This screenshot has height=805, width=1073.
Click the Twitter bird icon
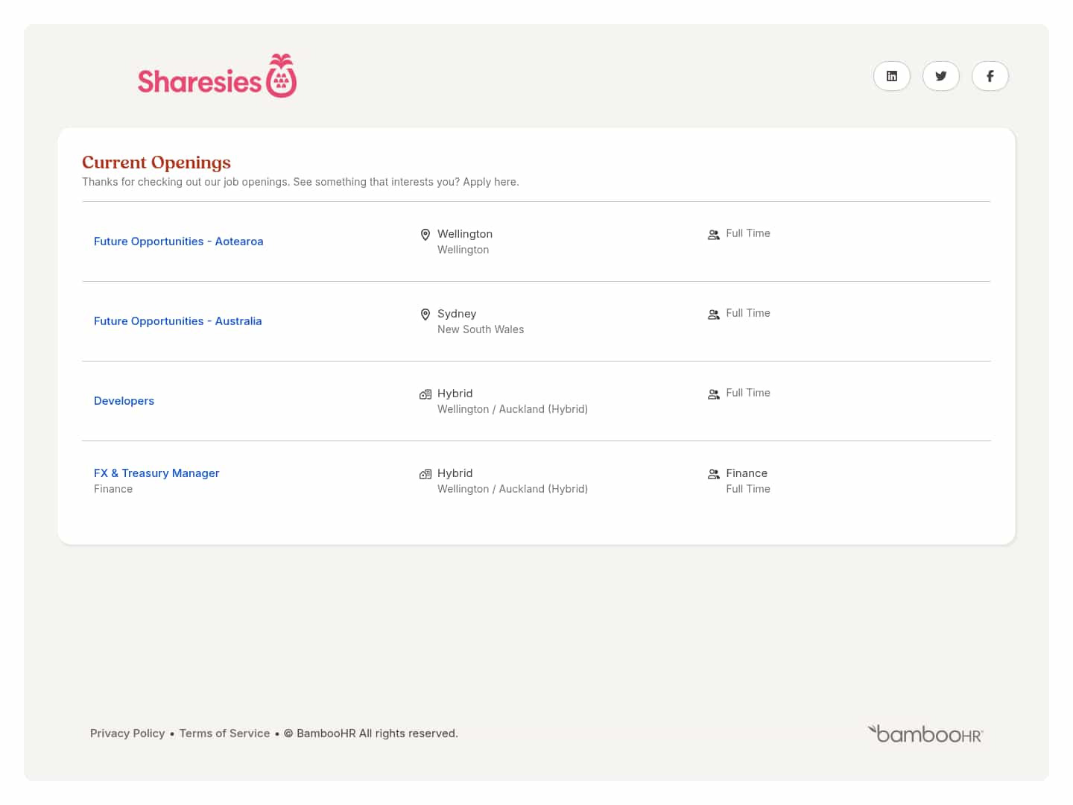click(x=940, y=76)
